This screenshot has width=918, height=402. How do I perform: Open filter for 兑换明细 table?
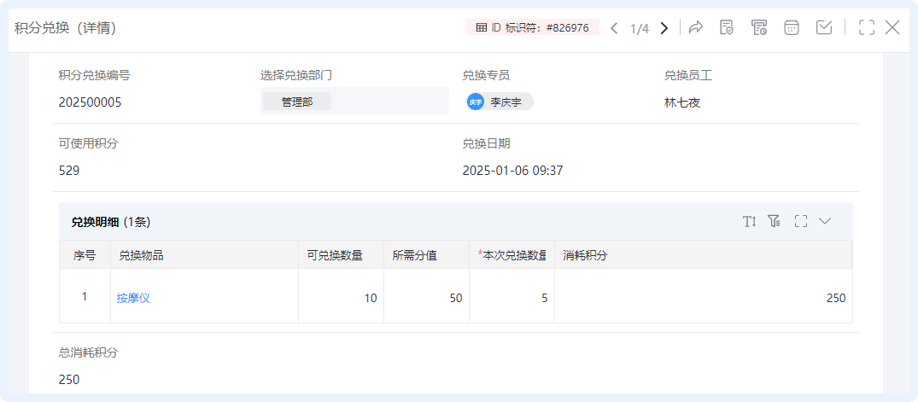[x=775, y=221]
